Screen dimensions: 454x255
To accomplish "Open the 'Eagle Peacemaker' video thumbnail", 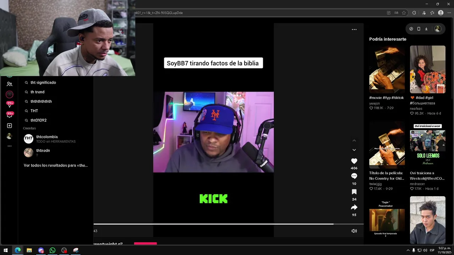I will point(387,220).
